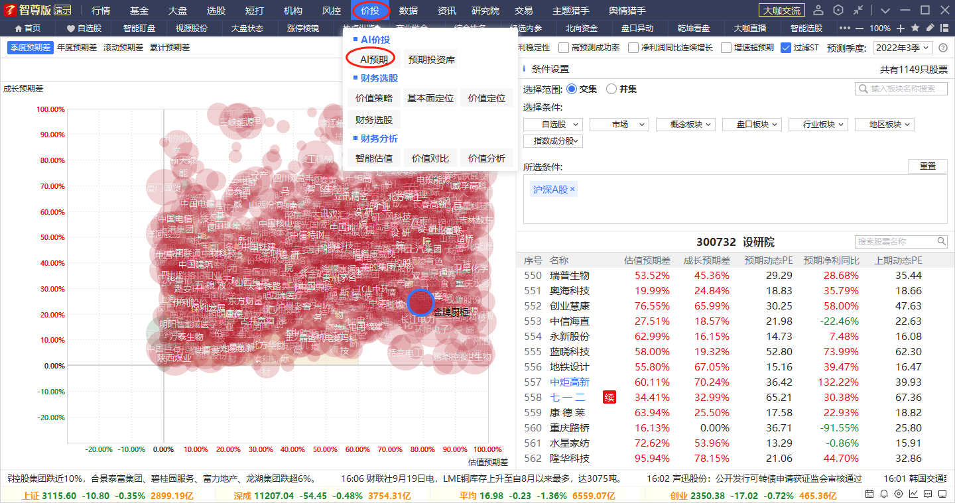
Task: Click the red 续 badge beside 七一二
Action: tap(609, 398)
